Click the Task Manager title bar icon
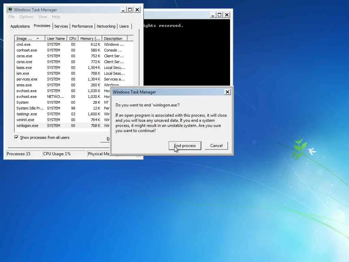 click(10, 10)
